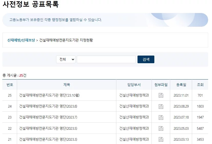The image size is (212, 144).
Task: Open 건설재해예방전문지도기관 명단(2023.7) post
Action: tap(48, 117)
